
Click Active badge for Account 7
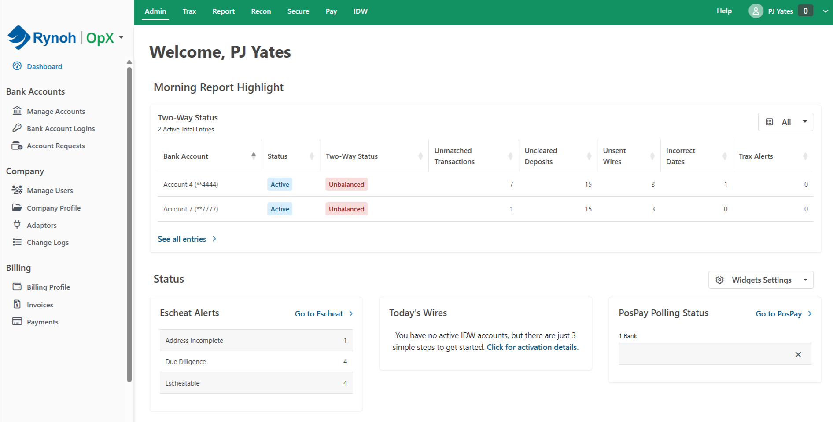[280, 209]
